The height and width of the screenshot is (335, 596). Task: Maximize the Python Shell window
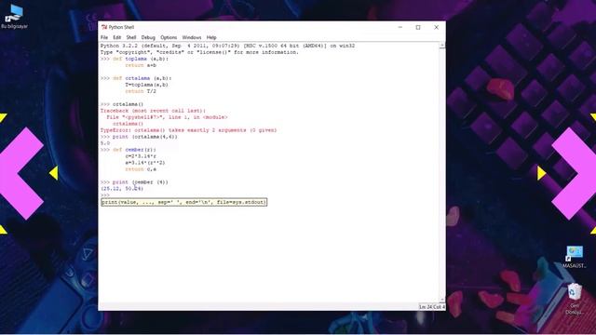418,27
